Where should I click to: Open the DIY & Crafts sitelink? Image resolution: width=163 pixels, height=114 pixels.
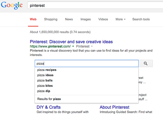point(49,107)
